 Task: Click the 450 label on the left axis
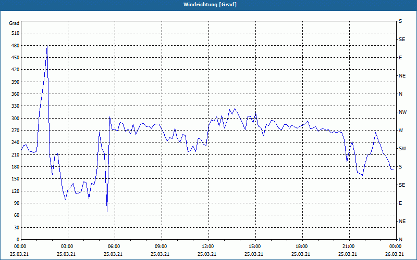click(16, 58)
